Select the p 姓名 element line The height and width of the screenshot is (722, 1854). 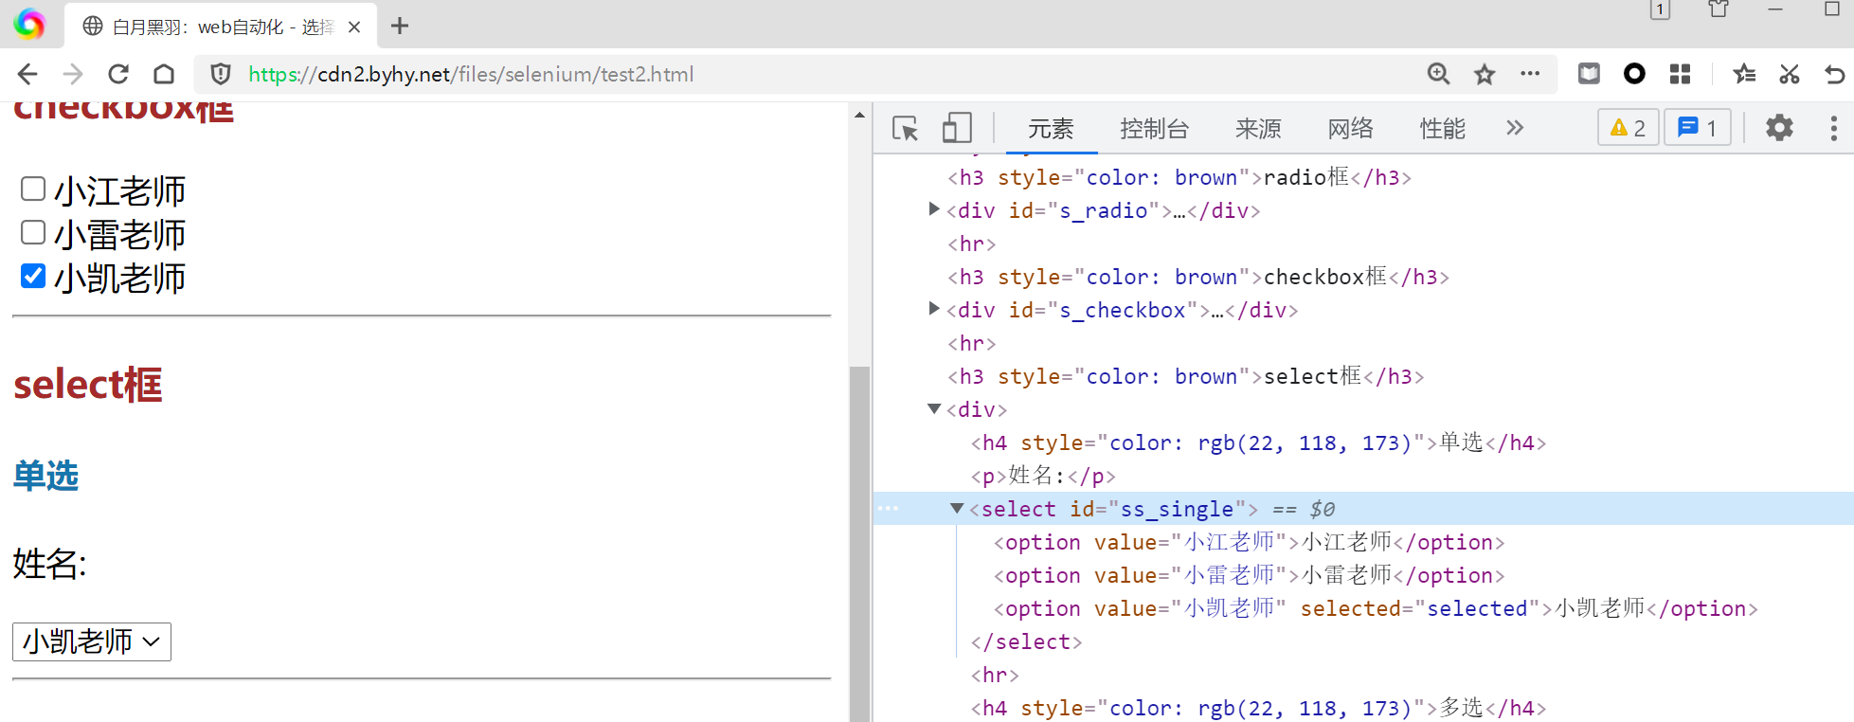tap(1043, 476)
